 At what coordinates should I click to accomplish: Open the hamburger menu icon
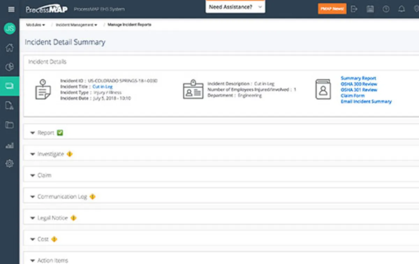pos(11,9)
